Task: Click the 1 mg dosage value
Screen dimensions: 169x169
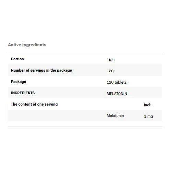Action: tap(148, 116)
